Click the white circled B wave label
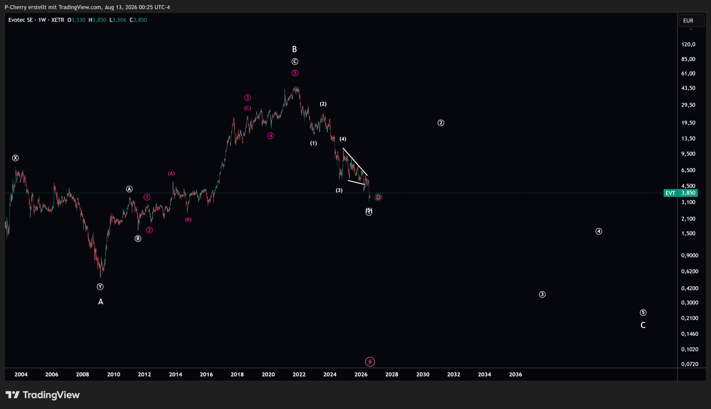 pos(138,238)
